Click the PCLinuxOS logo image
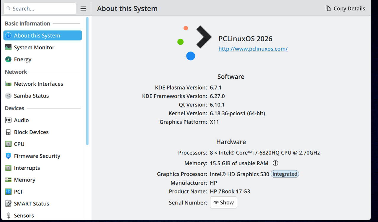This screenshot has width=378, height=222. tap(194, 43)
